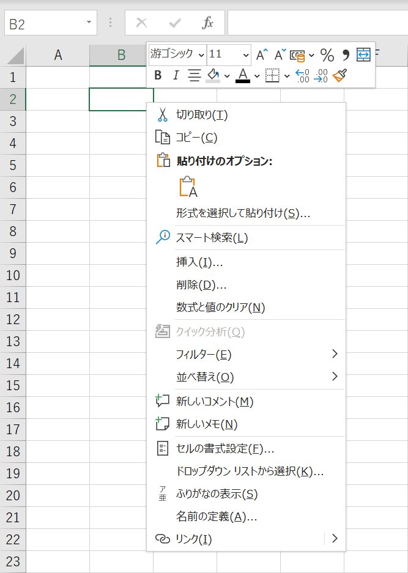Screen dimensions: 408x573
Task: Toggle bold formatting in mini toolbar
Action: pos(158,76)
